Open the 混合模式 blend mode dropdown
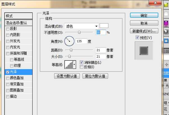 pyautogui.click(x=82, y=26)
